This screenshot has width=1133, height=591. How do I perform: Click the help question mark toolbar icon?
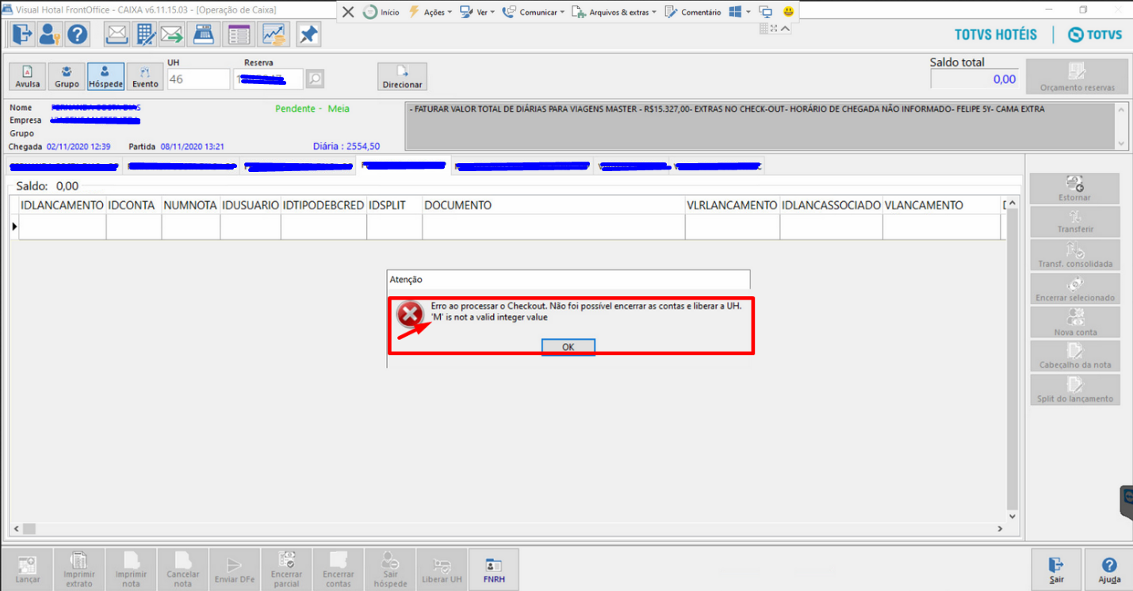(x=77, y=34)
